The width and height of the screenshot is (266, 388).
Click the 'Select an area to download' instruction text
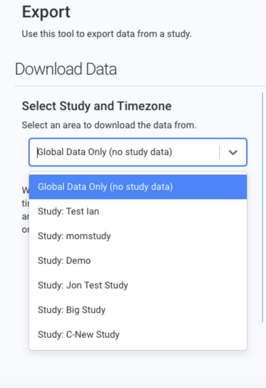(x=109, y=125)
